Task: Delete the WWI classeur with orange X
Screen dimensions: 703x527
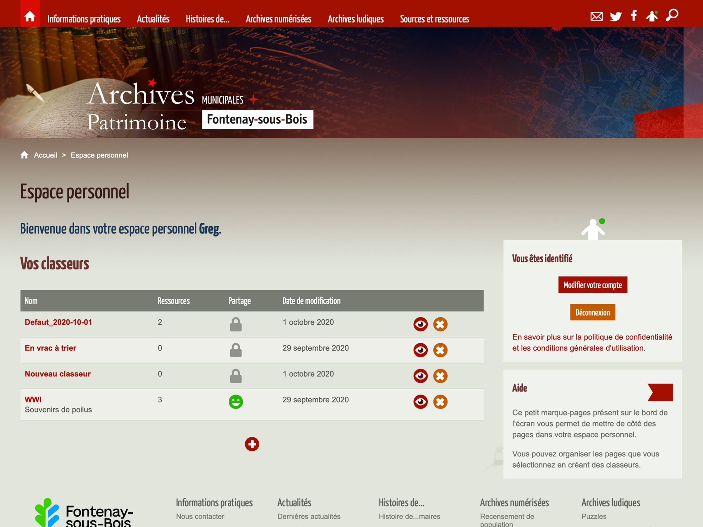Action: pos(440,402)
